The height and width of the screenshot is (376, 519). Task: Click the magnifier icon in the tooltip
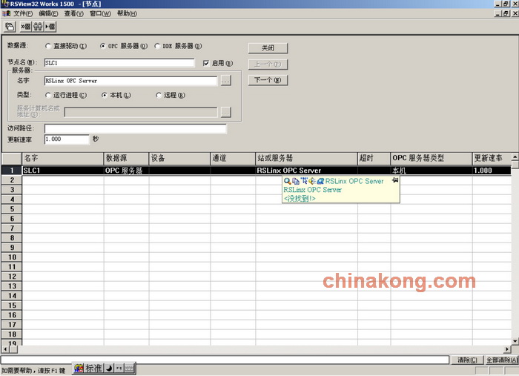click(x=288, y=181)
